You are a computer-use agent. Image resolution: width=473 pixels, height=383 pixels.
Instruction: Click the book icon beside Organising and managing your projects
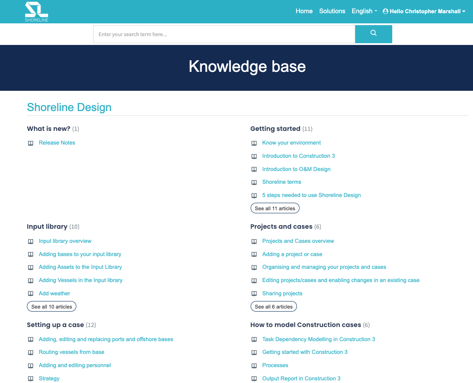tap(254, 267)
